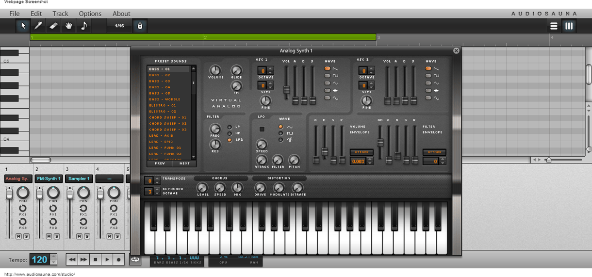Open the Edit menu

point(36,14)
